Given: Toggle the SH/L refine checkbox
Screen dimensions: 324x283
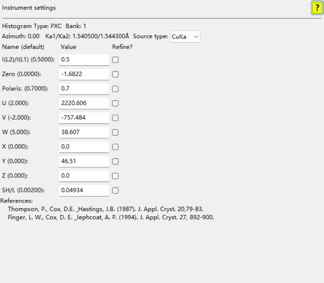Looking at the screenshot, I should (115, 190).
